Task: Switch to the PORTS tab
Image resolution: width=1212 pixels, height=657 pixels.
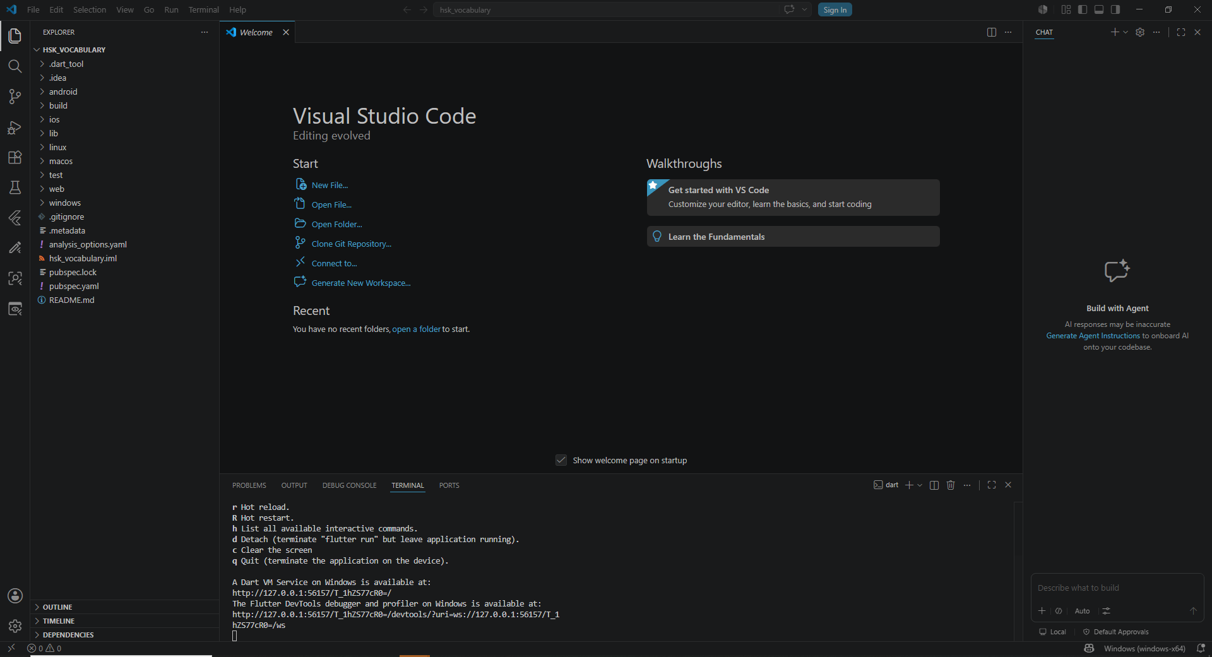Action: 449,485
